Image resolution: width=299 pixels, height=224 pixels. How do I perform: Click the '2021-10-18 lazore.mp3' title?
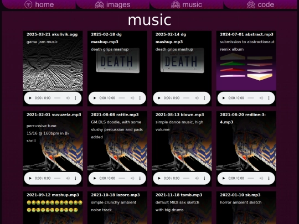tap(115, 195)
